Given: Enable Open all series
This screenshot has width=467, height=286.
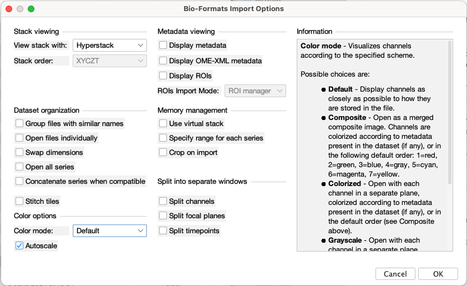Looking at the screenshot, I should coord(19,167).
